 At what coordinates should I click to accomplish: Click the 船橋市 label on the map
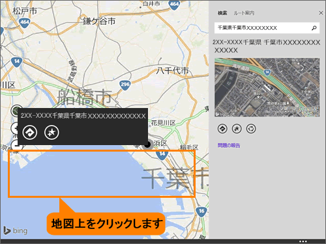[x=85, y=97]
